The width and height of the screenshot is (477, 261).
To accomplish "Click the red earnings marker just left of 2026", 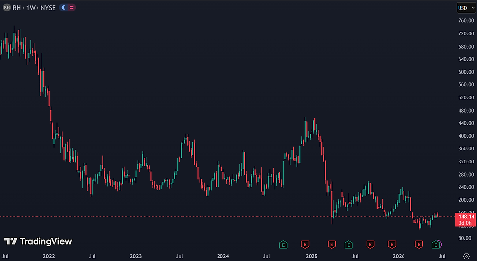I will (392, 245).
